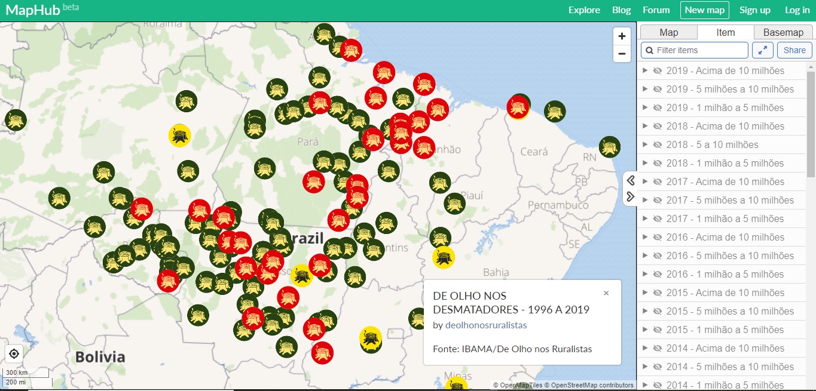Viewport: 816px width, 391px height.
Task: Click the right-pointing double chevron on sidebar edge
Action: (631, 196)
